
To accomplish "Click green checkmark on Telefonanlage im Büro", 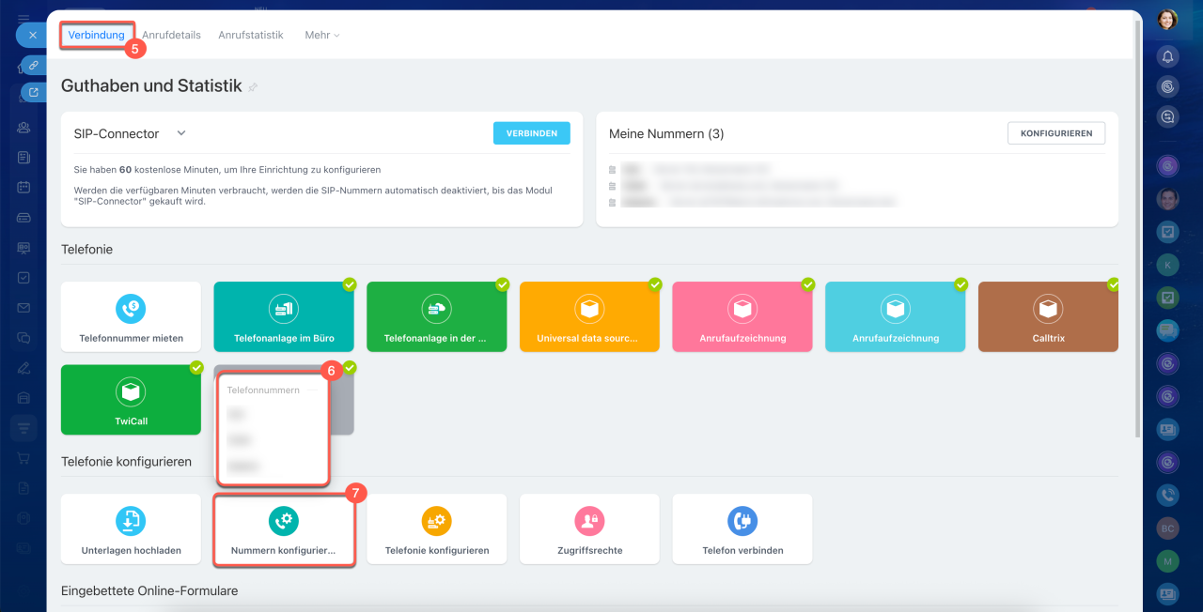I will (x=350, y=283).
